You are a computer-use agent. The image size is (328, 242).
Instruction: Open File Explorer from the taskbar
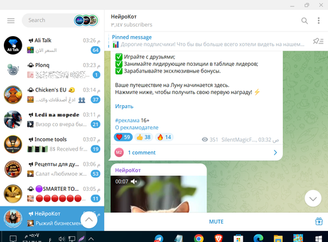coord(278,239)
